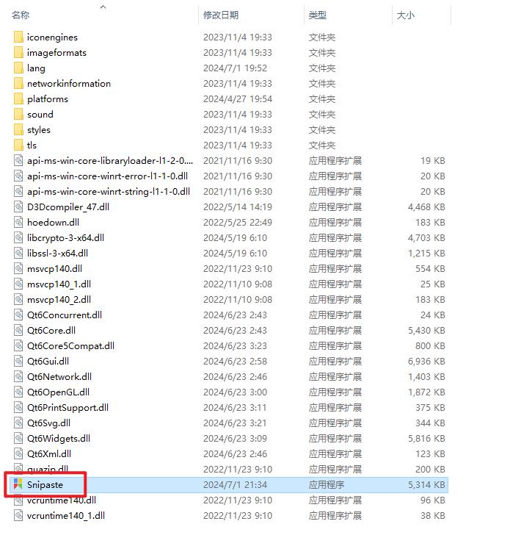This screenshot has height=560, width=521.
Task: Click the 38 KB size of vcruntime140_1.dll
Action: click(x=432, y=515)
